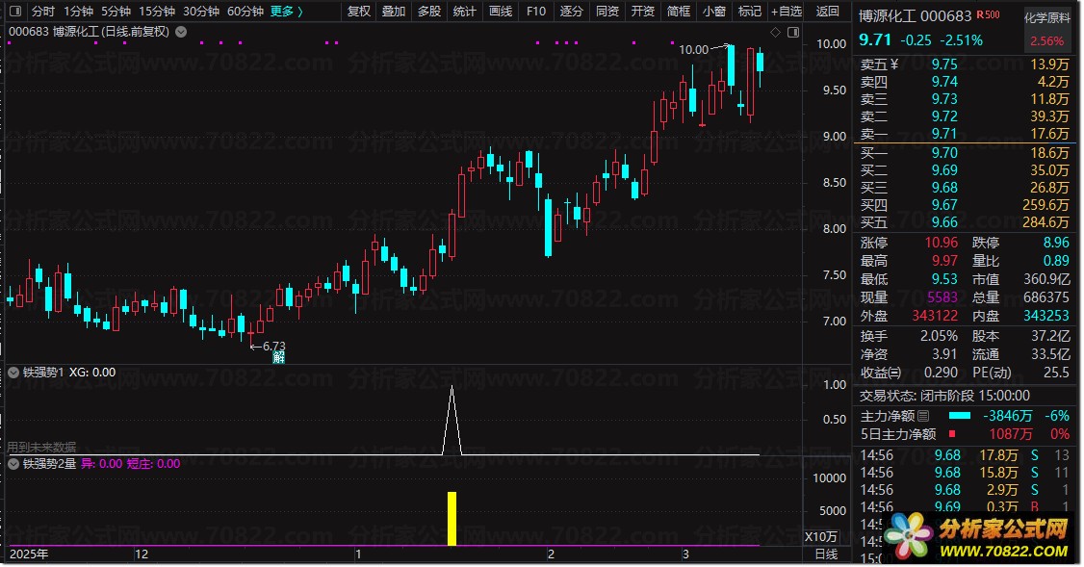
Task: Switch to 5分钟 chart period
Action: [116, 11]
